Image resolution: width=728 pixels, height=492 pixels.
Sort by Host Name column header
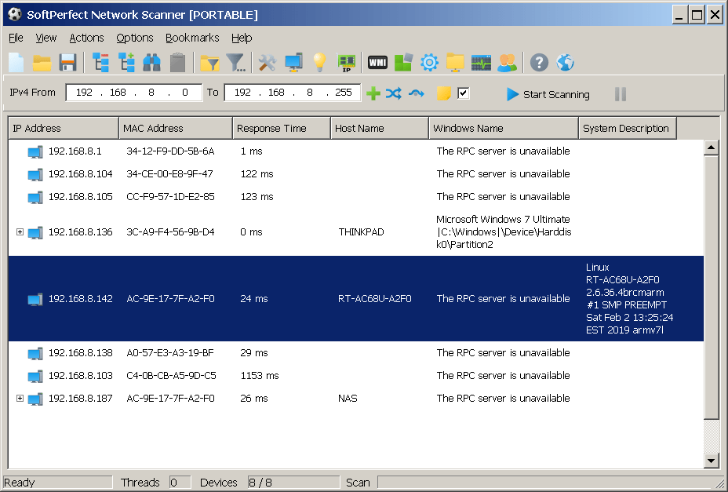[380, 128]
